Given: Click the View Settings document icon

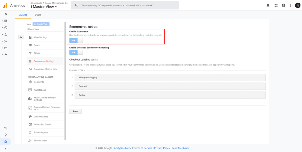Looking at the screenshot, I should (30, 37).
